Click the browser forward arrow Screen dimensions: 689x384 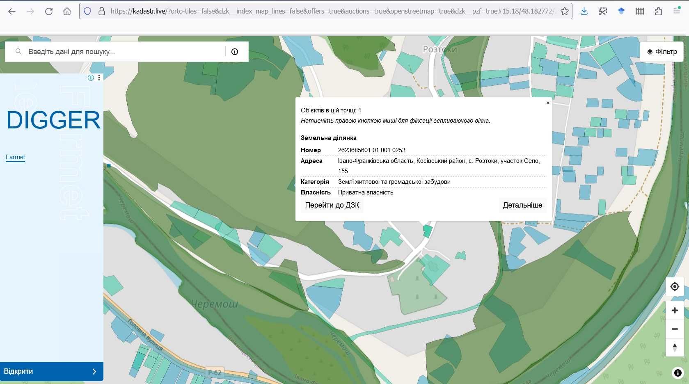pos(30,11)
